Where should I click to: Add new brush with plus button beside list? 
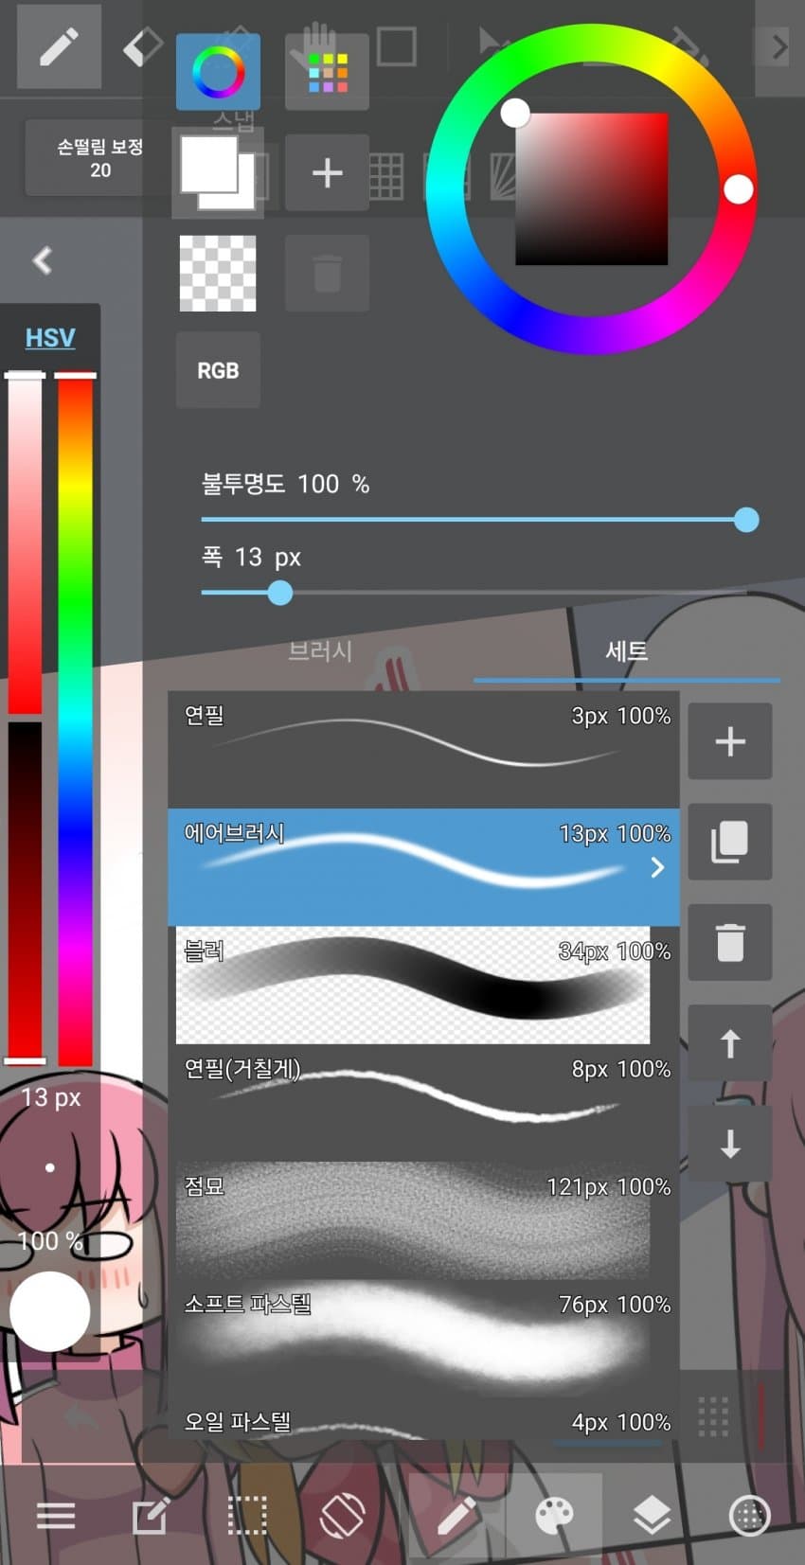(729, 741)
